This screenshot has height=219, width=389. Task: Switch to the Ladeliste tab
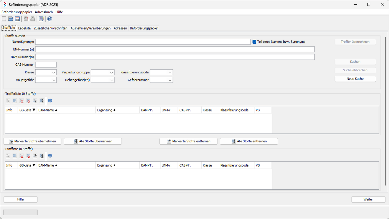[x=24, y=28]
